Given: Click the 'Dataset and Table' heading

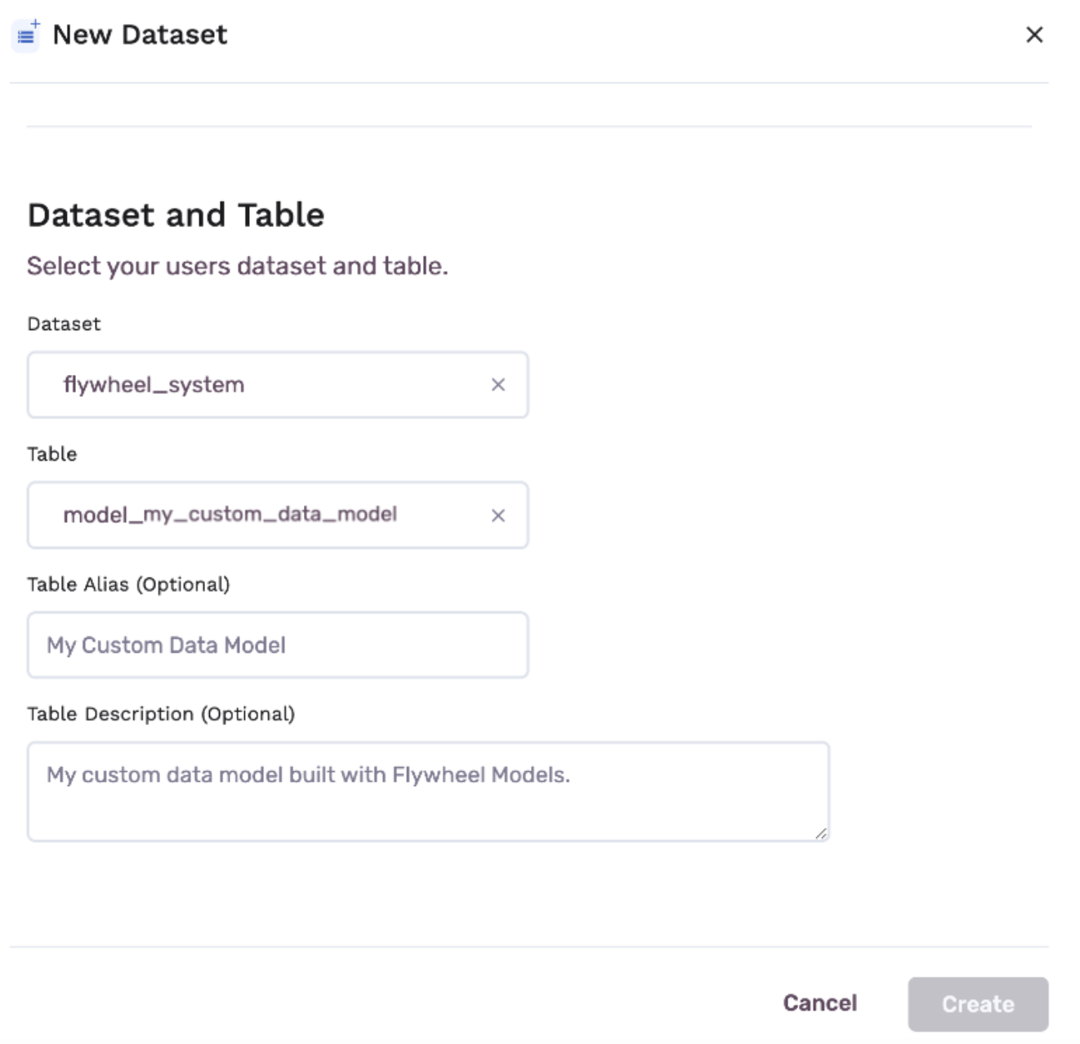Looking at the screenshot, I should (176, 215).
